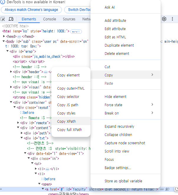Screen dimensions: 178x195
Task: Collapse the div id content node
Action: click(18, 128)
